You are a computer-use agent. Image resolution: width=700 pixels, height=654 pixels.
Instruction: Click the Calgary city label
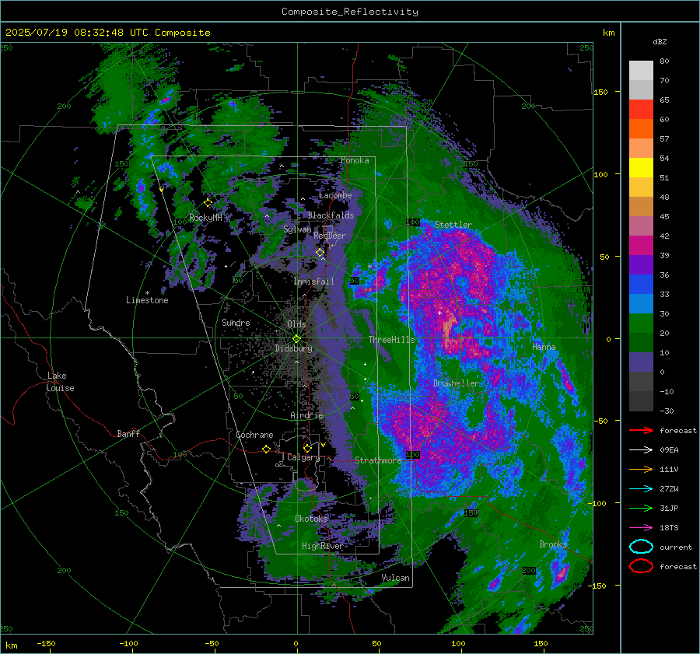(303, 457)
